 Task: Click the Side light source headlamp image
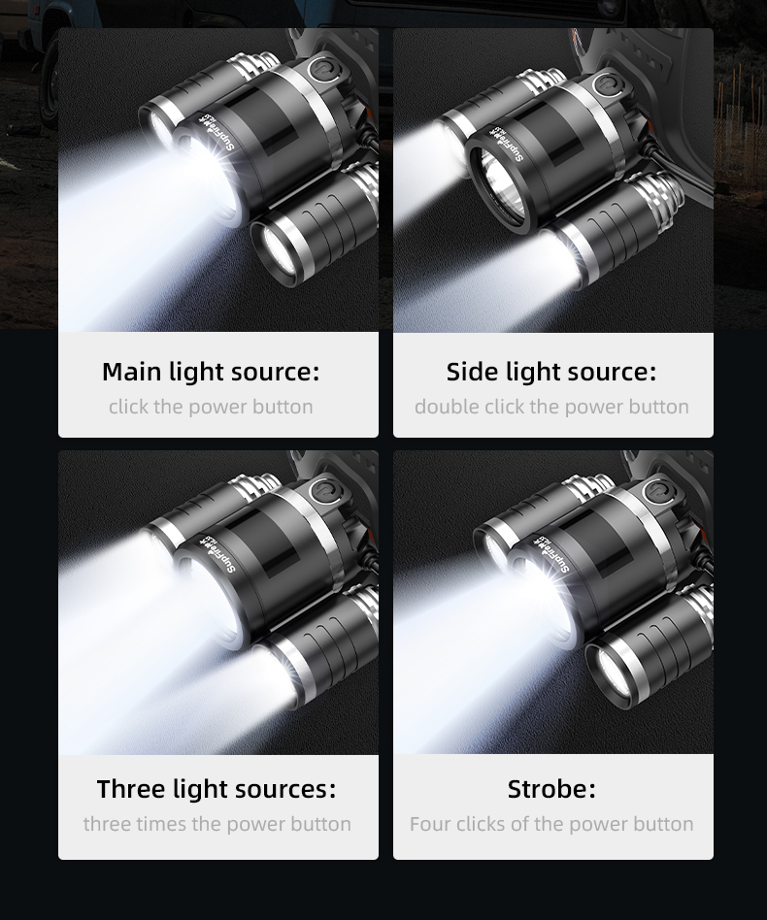[x=553, y=181]
